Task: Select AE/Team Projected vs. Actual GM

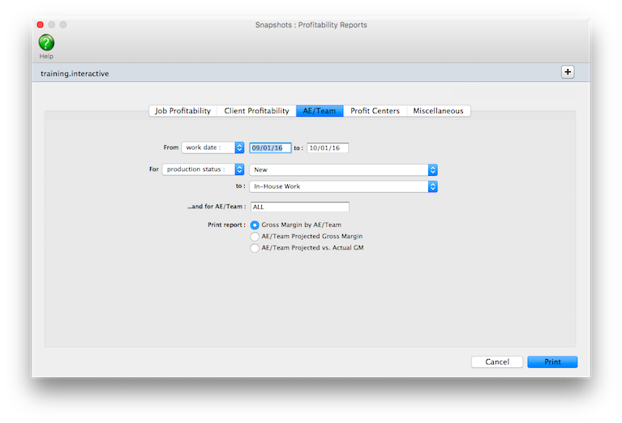Action: [255, 248]
